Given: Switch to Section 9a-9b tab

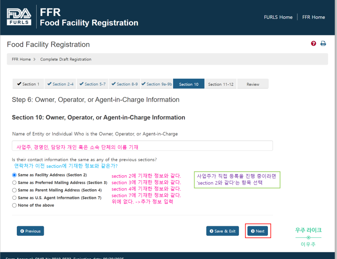Looking at the screenshot, I should click(x=157, y=84).
